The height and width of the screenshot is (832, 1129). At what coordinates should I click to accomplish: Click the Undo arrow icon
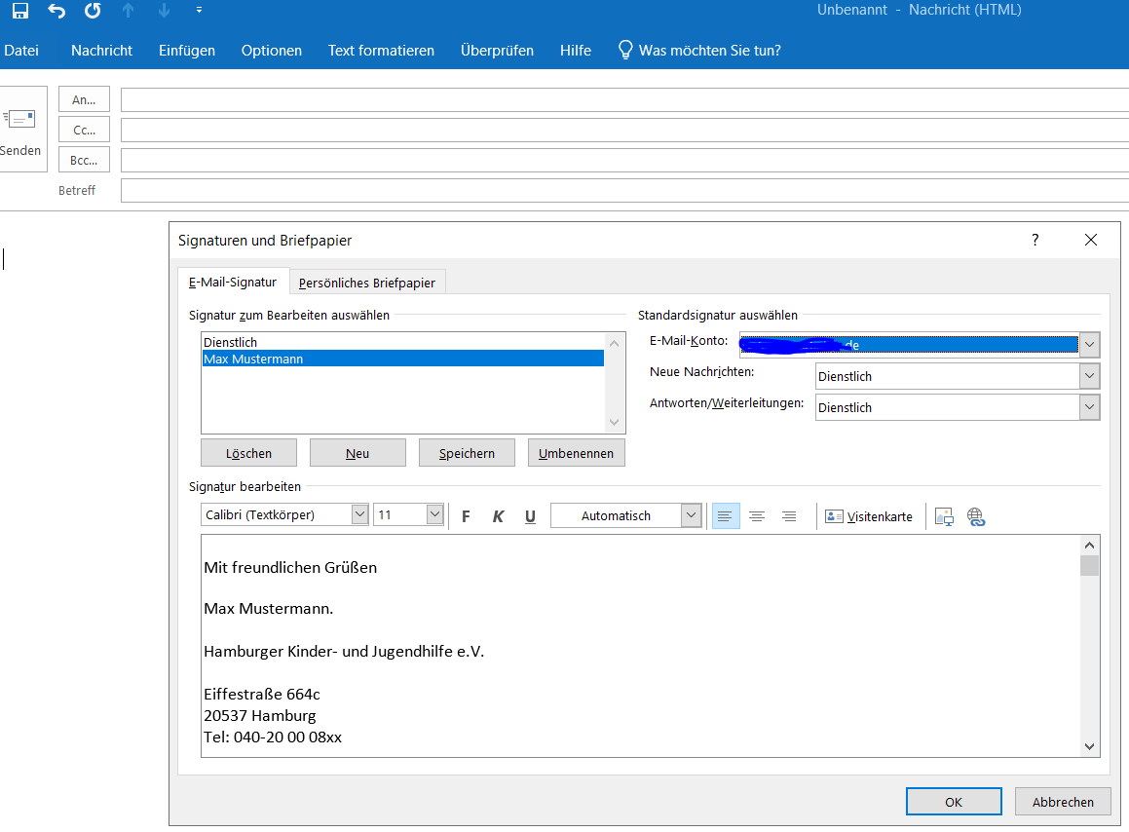tap(56, 11)
